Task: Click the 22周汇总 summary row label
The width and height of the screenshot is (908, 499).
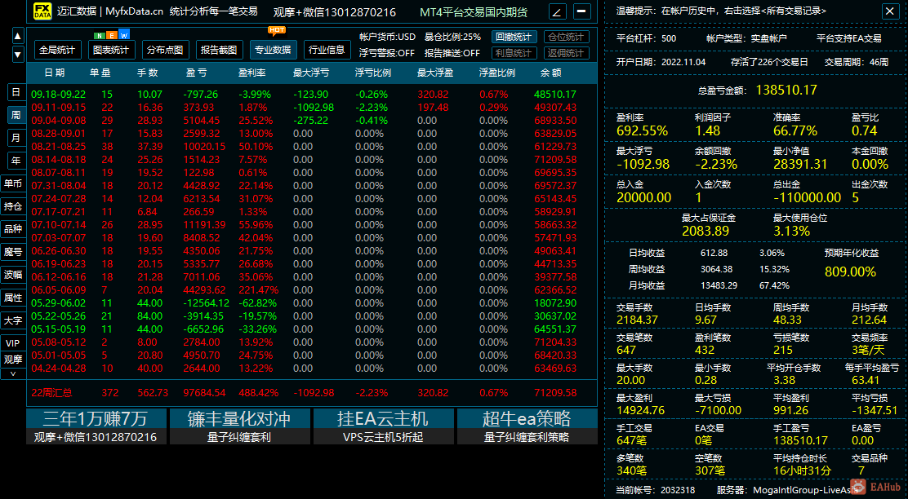Action: click(x=51, y=393)
